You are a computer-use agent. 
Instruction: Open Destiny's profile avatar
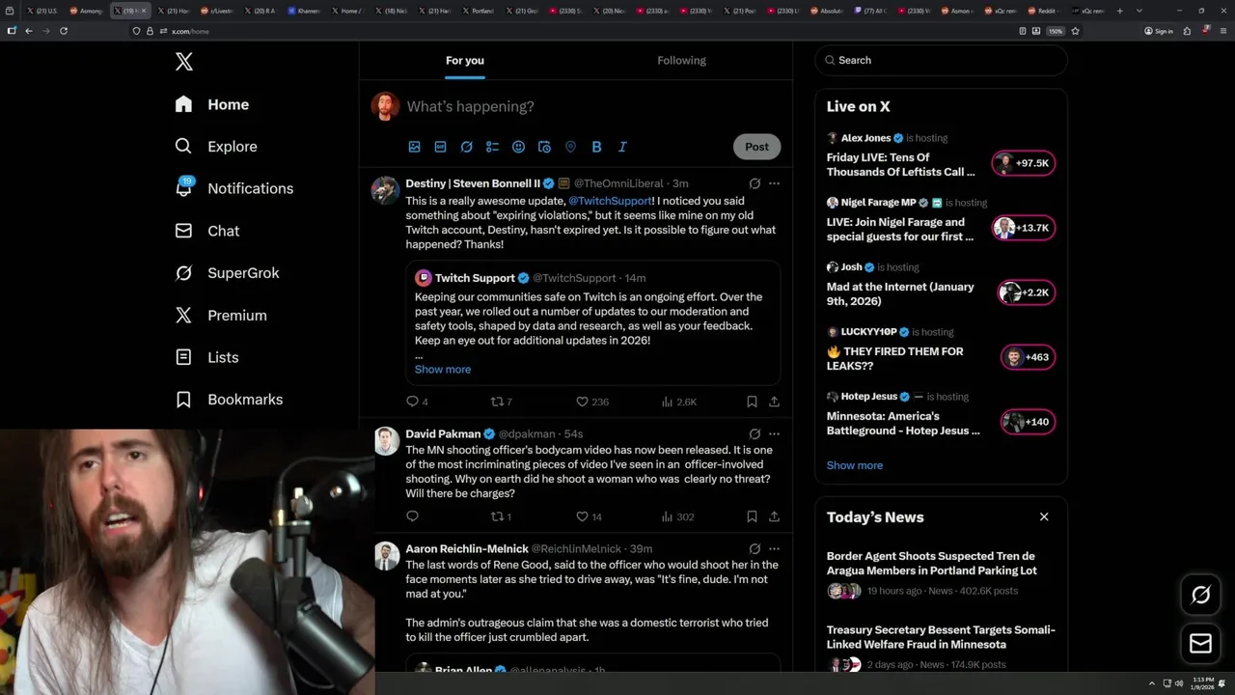386,189
